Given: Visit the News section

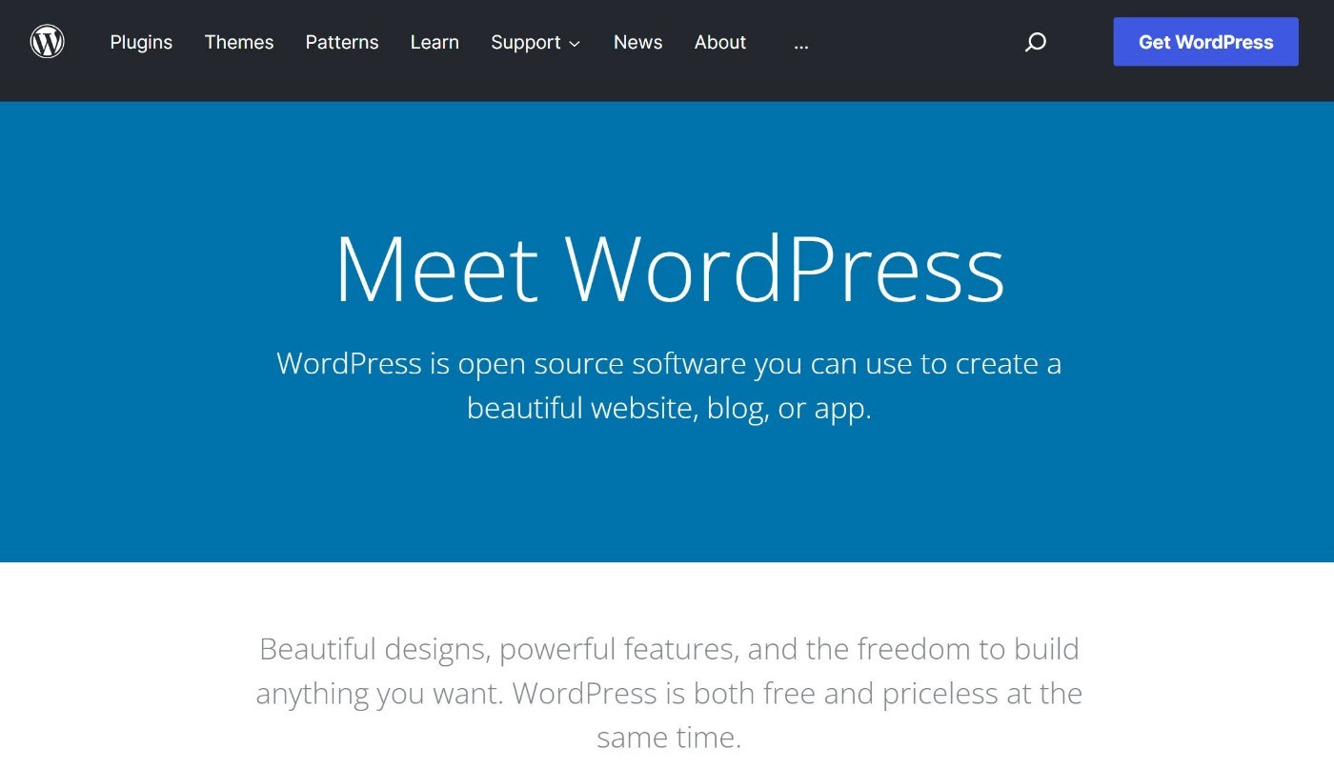Looking at the screenshot, I should [x=638, y=42].
